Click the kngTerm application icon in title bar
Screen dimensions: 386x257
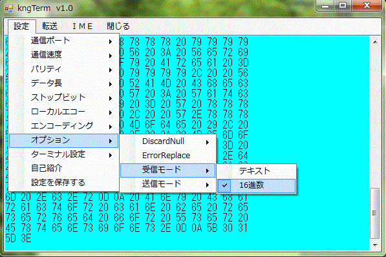8,8
